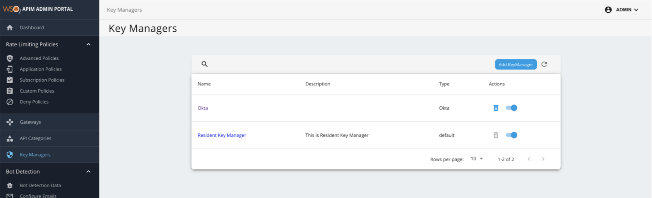The width and height of the screenshot is (652, 198).
Task: Disable the Okta key manager toggle
Action: pos(511,108)
